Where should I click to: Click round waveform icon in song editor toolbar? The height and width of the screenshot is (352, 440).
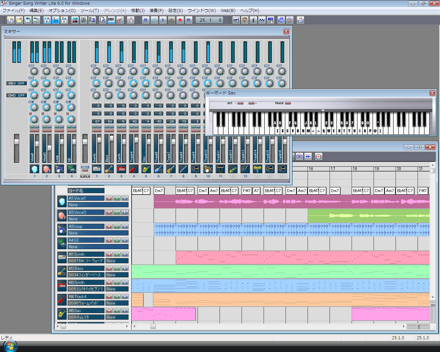[x=318, y=157]
